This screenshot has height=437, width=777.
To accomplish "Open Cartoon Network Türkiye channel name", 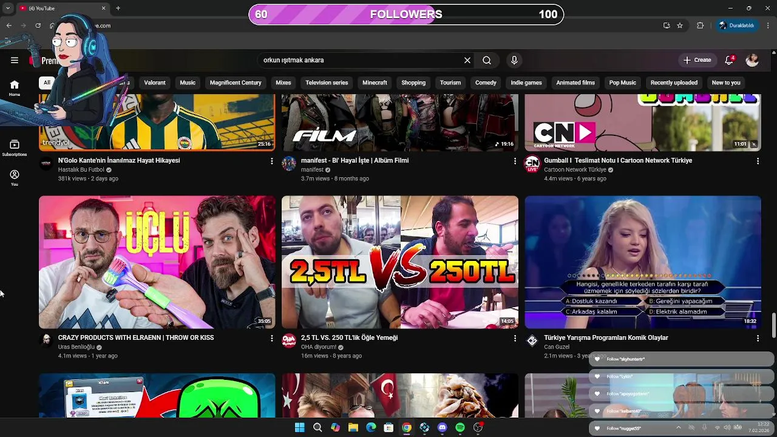I will pyautogui.click(x=575, y=170).
